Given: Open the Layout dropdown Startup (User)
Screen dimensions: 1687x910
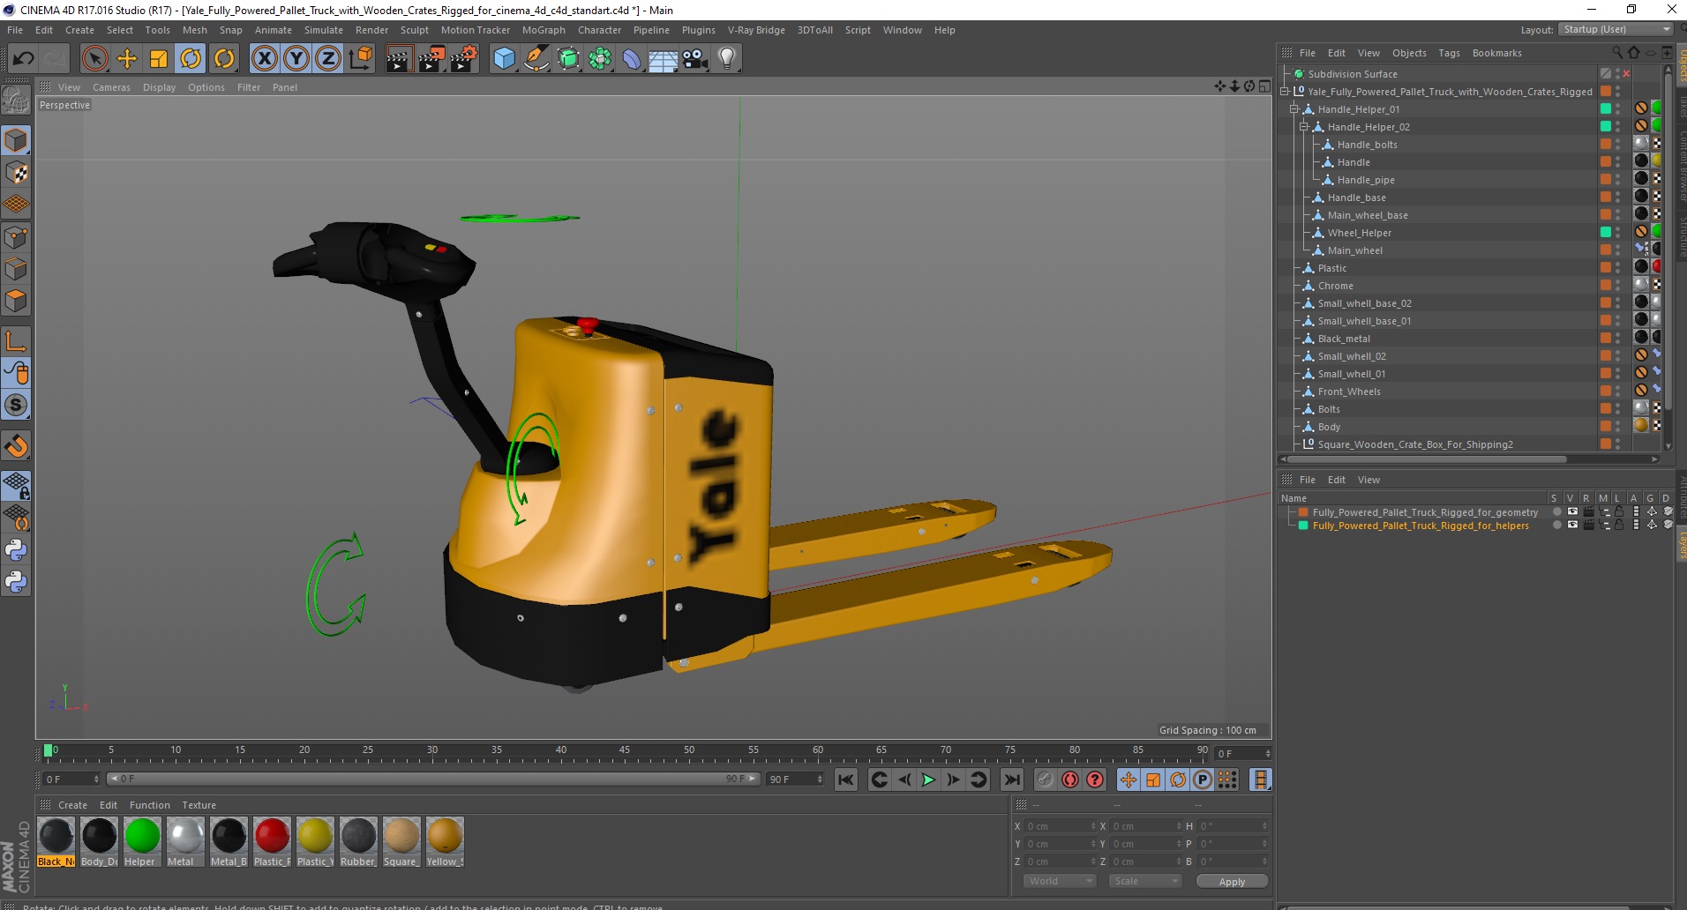Looking at the screenshot, I should [x=1616, y=29].
